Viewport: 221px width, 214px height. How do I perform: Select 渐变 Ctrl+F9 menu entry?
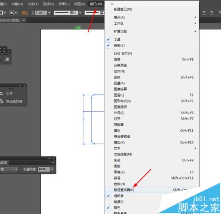[x=152, y=160]
